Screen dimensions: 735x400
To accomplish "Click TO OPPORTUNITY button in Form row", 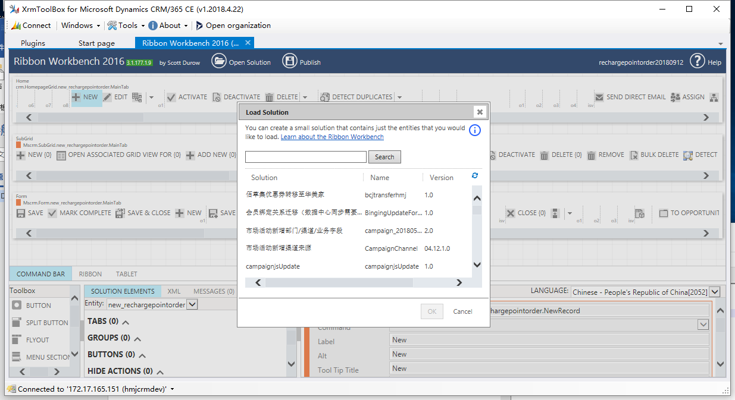I will click(x=689, y=213).
